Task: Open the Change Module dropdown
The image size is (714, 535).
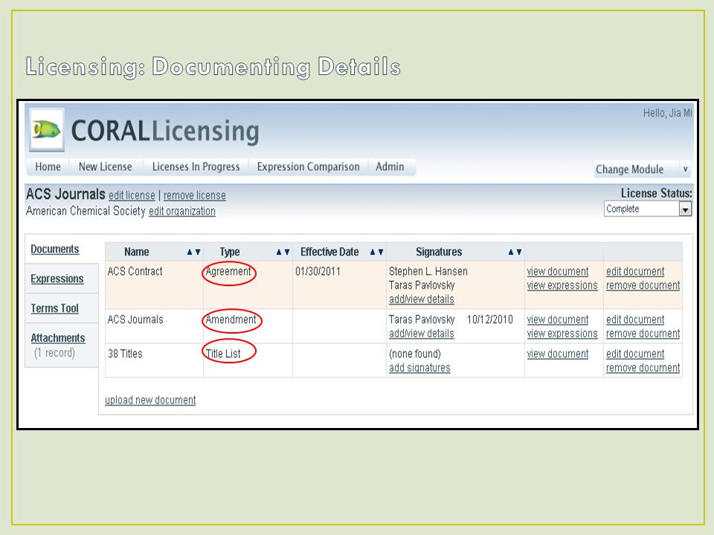Action: (x=642, y=169)
